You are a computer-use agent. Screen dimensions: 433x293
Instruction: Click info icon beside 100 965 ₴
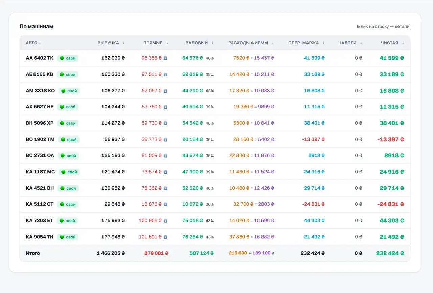click(165, 221)
